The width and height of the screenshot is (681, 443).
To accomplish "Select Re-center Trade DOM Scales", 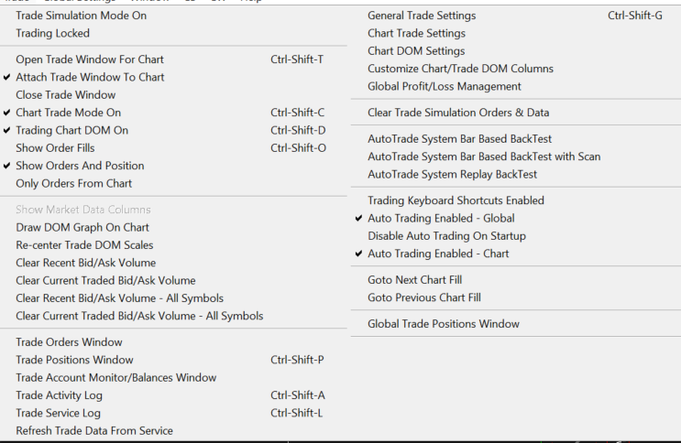I will 84,244.
